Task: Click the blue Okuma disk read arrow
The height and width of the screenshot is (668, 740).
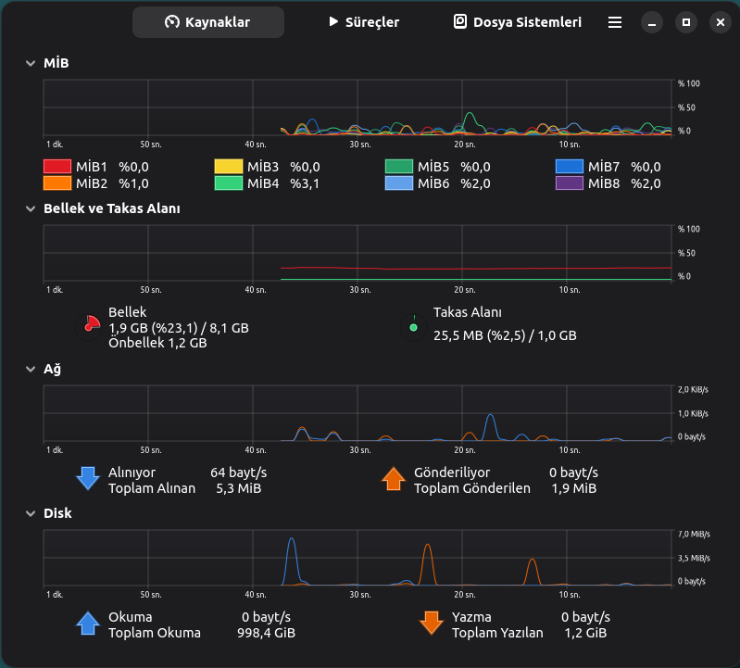Action: pos(88,623)
